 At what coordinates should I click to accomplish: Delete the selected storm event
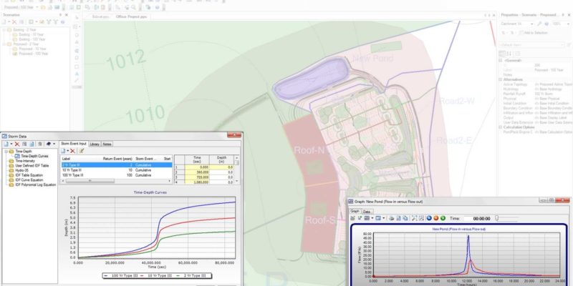73,151
